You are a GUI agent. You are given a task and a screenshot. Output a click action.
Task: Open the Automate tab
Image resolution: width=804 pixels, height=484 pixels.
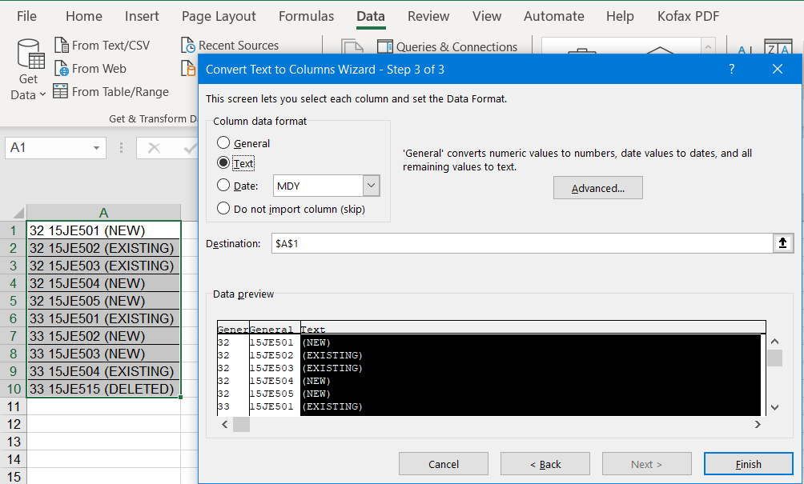tap(554, 16)
